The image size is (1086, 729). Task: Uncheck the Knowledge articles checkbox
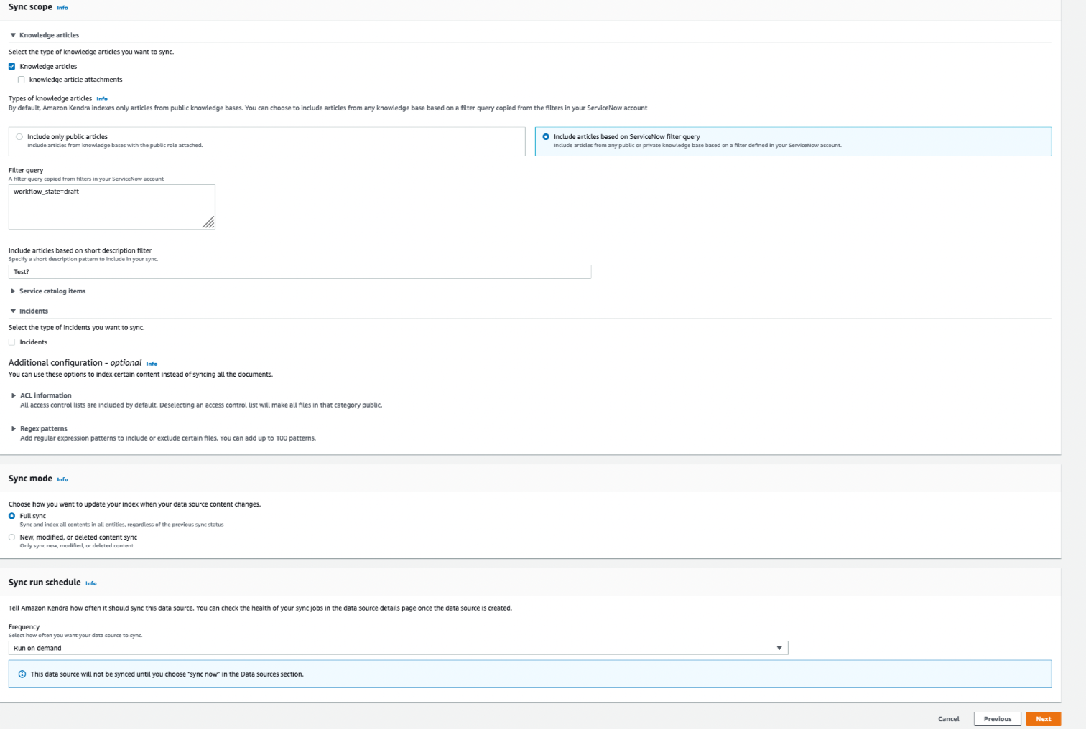pos(11,66)
